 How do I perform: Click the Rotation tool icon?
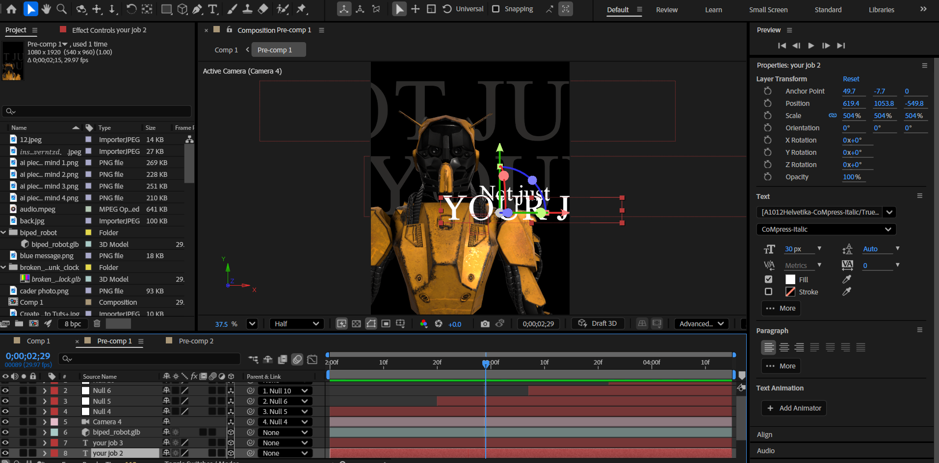[131, 9]
